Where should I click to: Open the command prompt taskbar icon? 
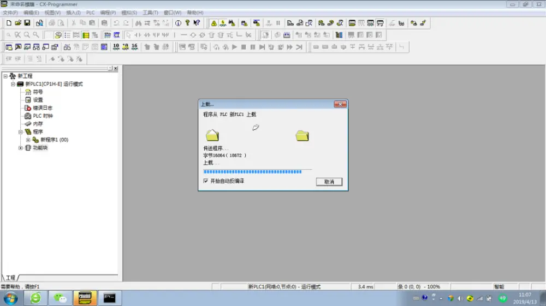tap(109, 298)
